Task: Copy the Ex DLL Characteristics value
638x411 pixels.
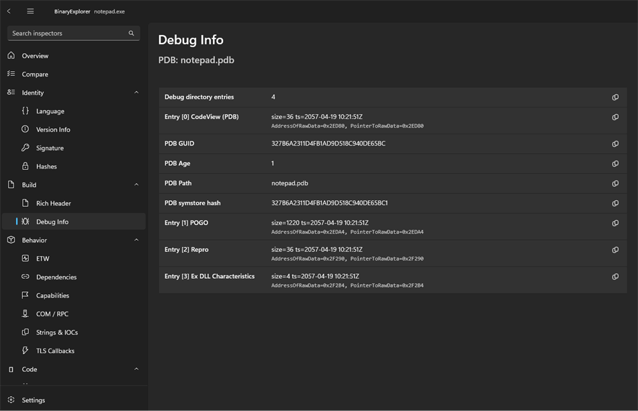Action: coord(615,277)
